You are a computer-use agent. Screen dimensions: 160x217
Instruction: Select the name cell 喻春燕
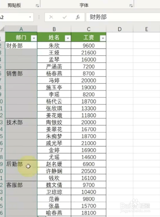tap(54, 213)
